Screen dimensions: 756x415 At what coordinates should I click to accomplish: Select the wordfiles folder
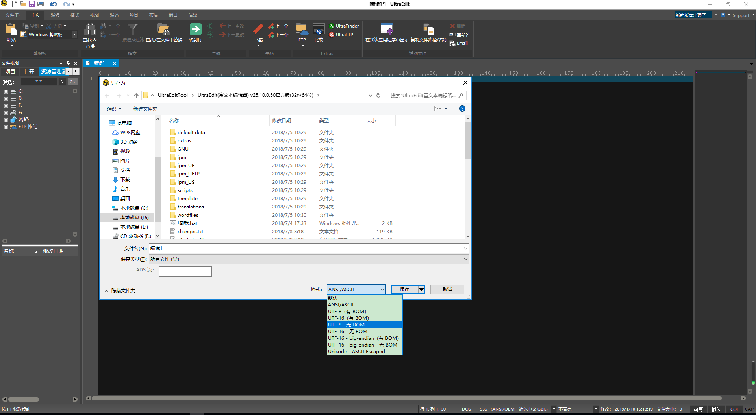coord(187,215)
